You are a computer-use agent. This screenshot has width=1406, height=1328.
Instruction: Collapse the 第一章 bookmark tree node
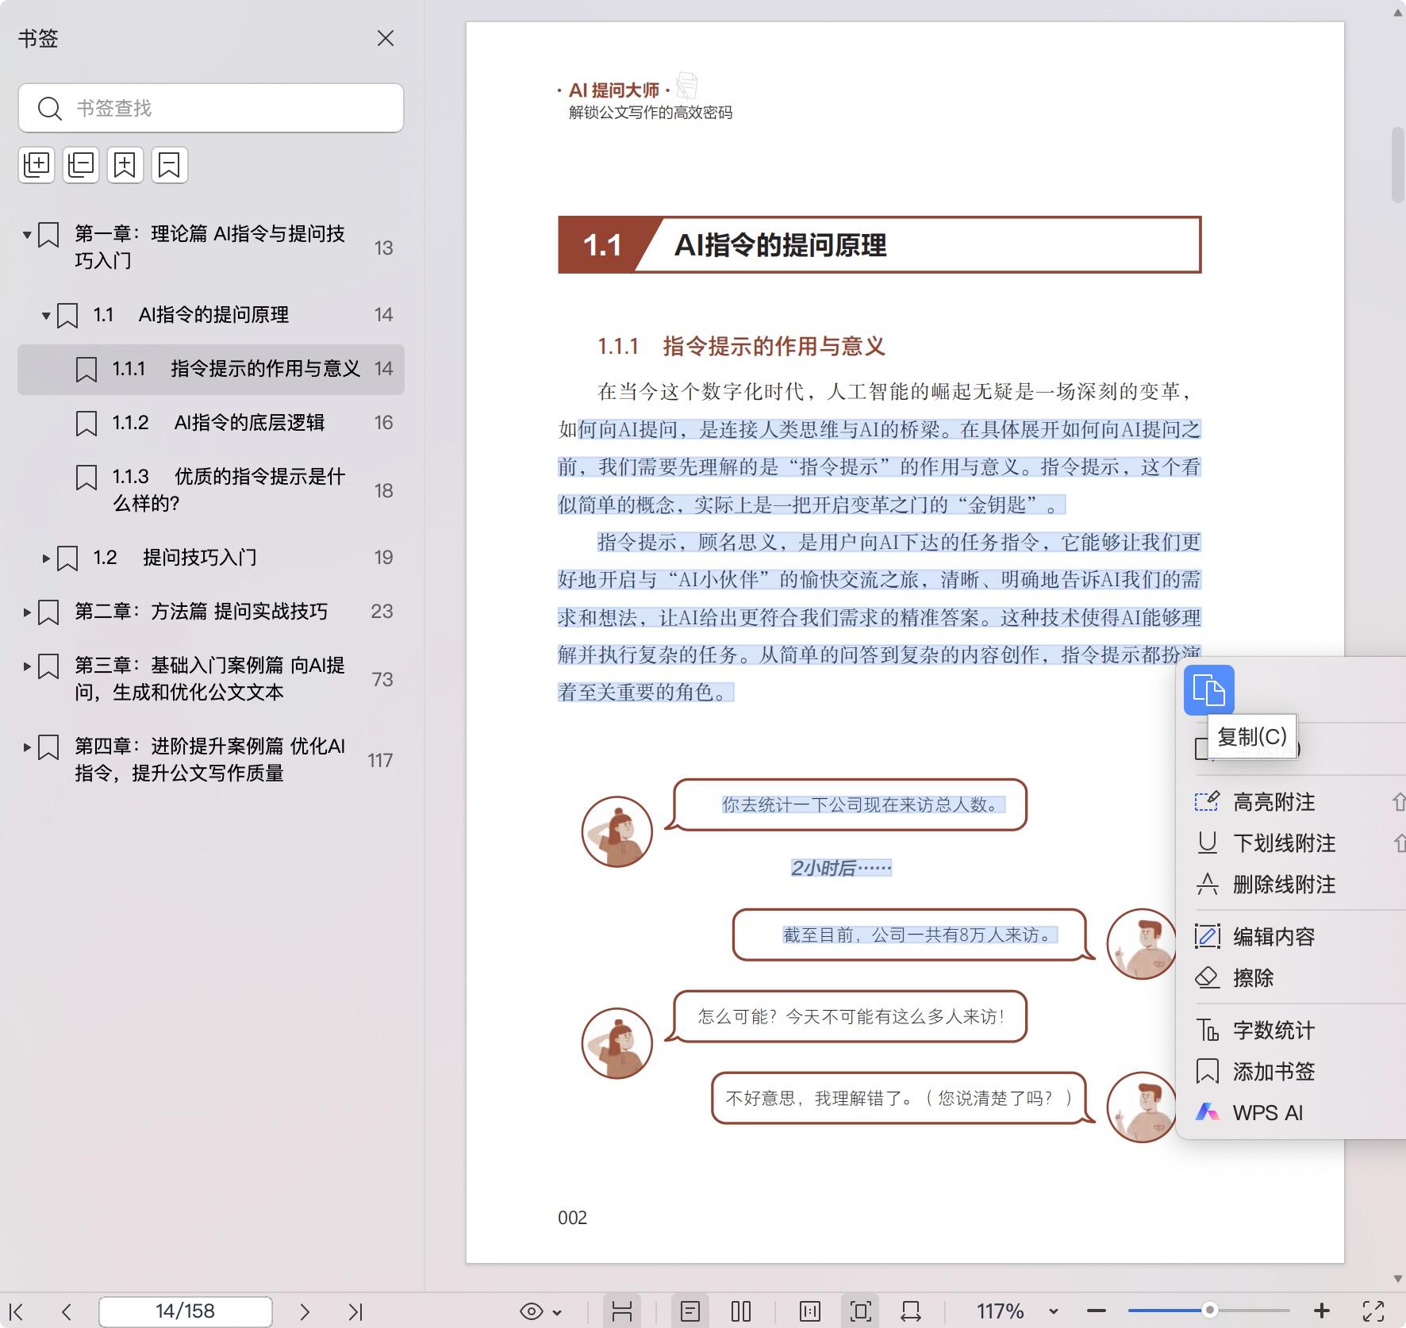pos(27,235)
